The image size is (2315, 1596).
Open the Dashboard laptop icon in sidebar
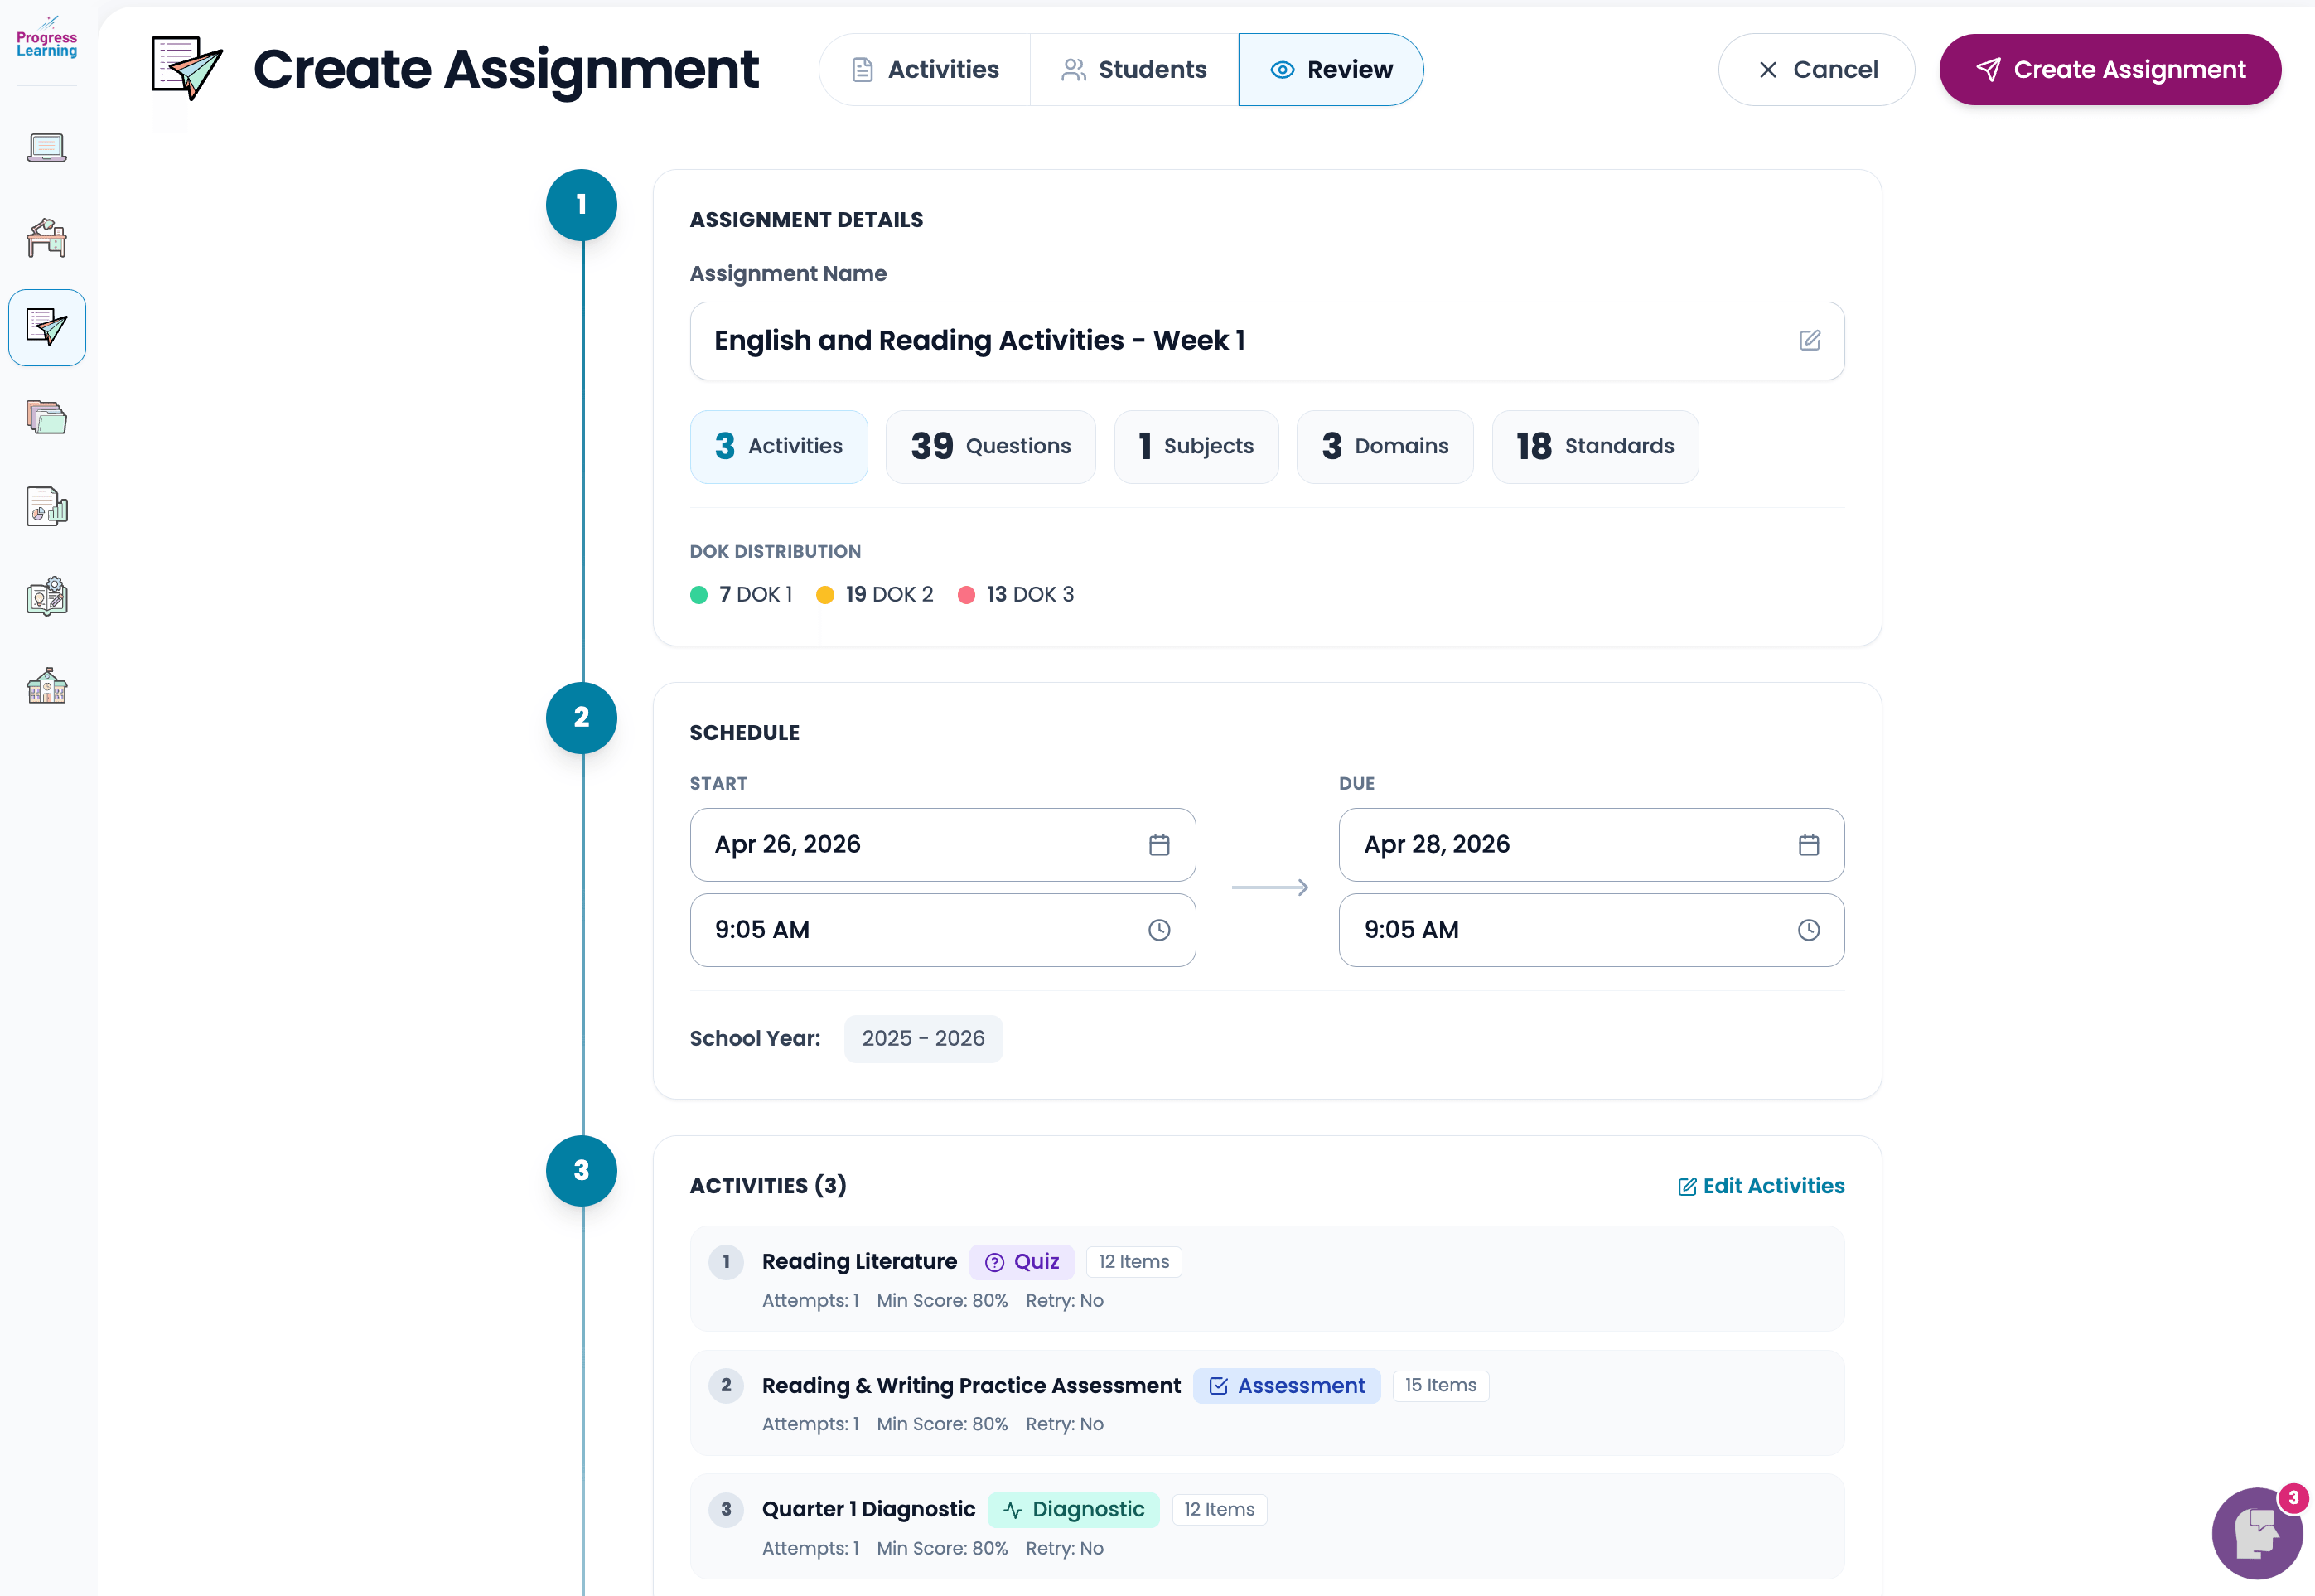pyautogui.click(x=46, y=147)
